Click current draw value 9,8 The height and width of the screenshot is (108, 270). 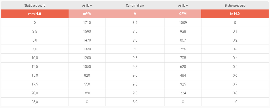(x=135, y=67)
